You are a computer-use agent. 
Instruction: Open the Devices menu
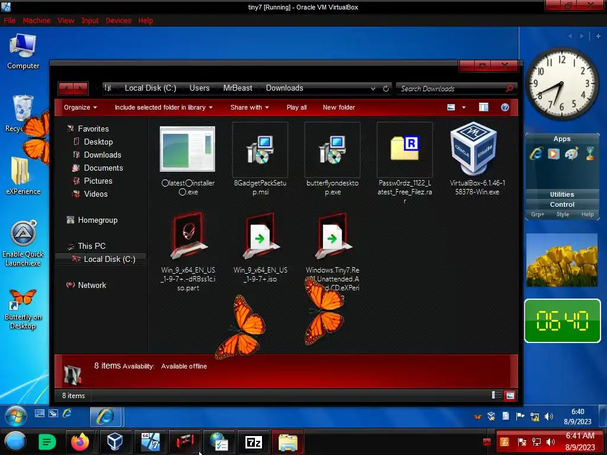119,21
